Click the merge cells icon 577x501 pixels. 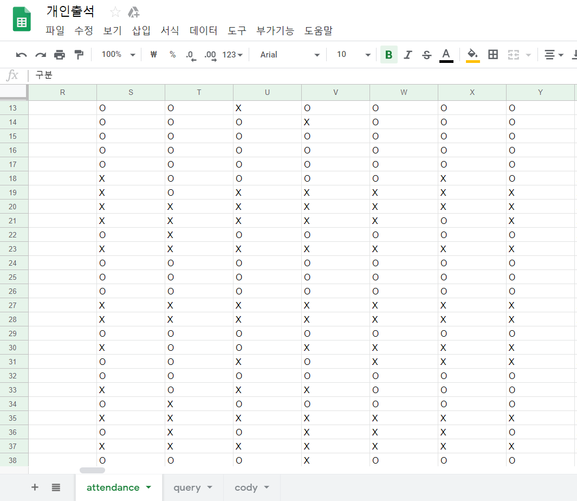point(513,55)
